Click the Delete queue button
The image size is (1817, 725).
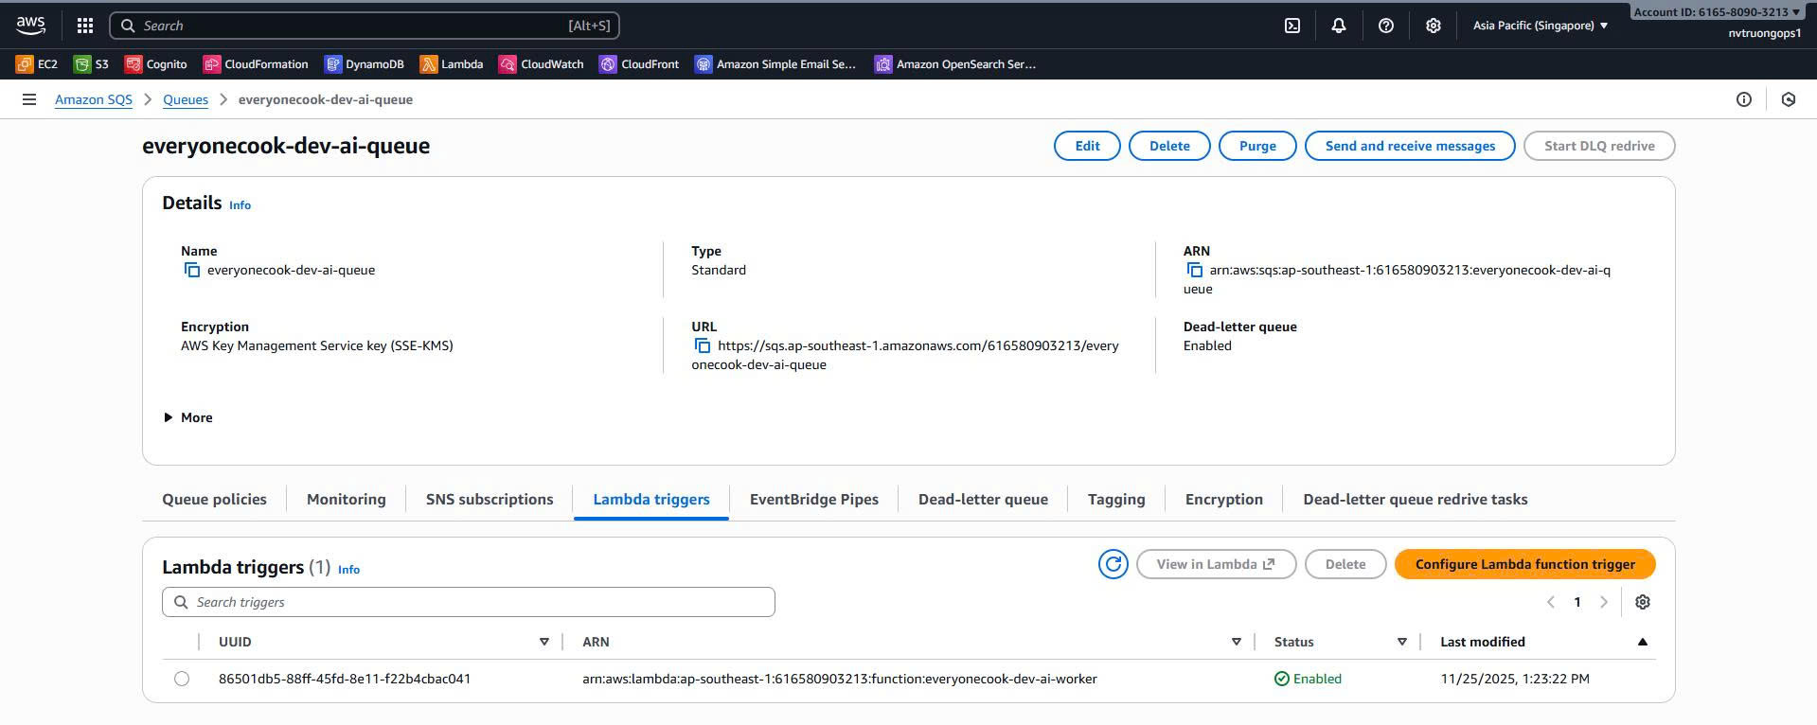coord(1169,146)
